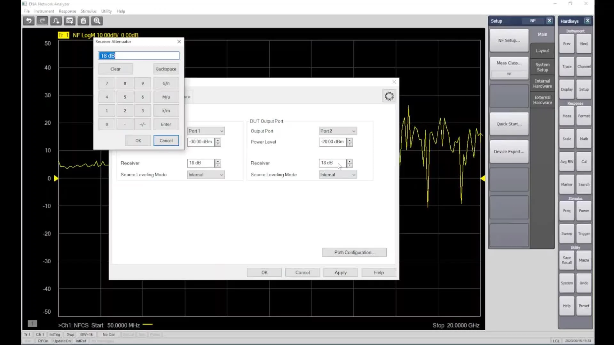Click Path Configuration button
614x345 pixels.
coord(354,252)
